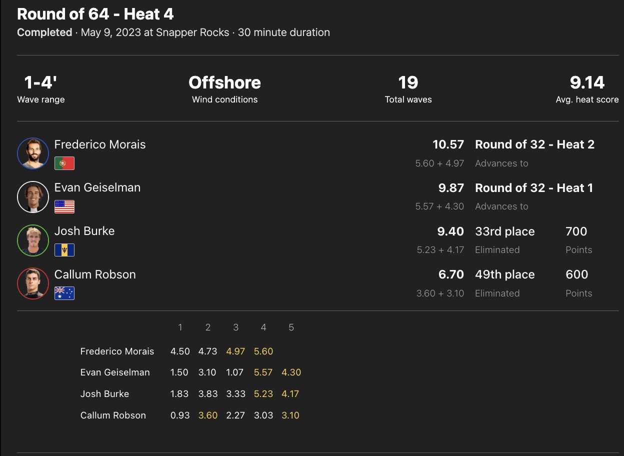
Task: Click Frederico Morais's 5.60 wave score
Action: (263, 351)
